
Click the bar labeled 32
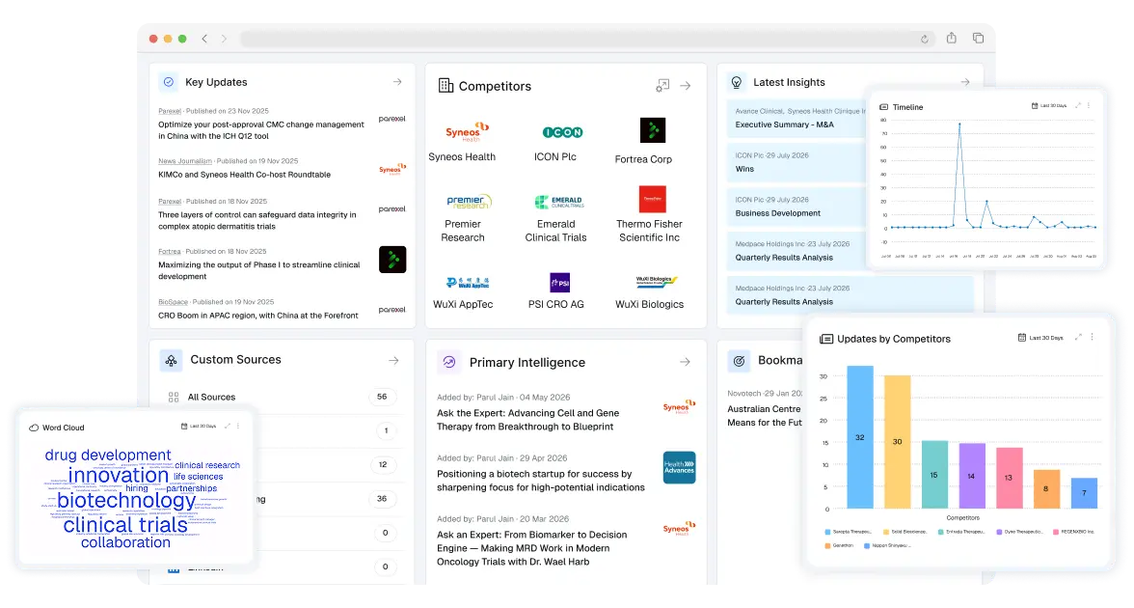tap(860, 437)
